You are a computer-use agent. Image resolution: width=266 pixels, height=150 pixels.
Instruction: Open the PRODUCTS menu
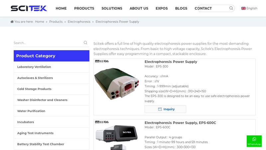pos(84,8)
